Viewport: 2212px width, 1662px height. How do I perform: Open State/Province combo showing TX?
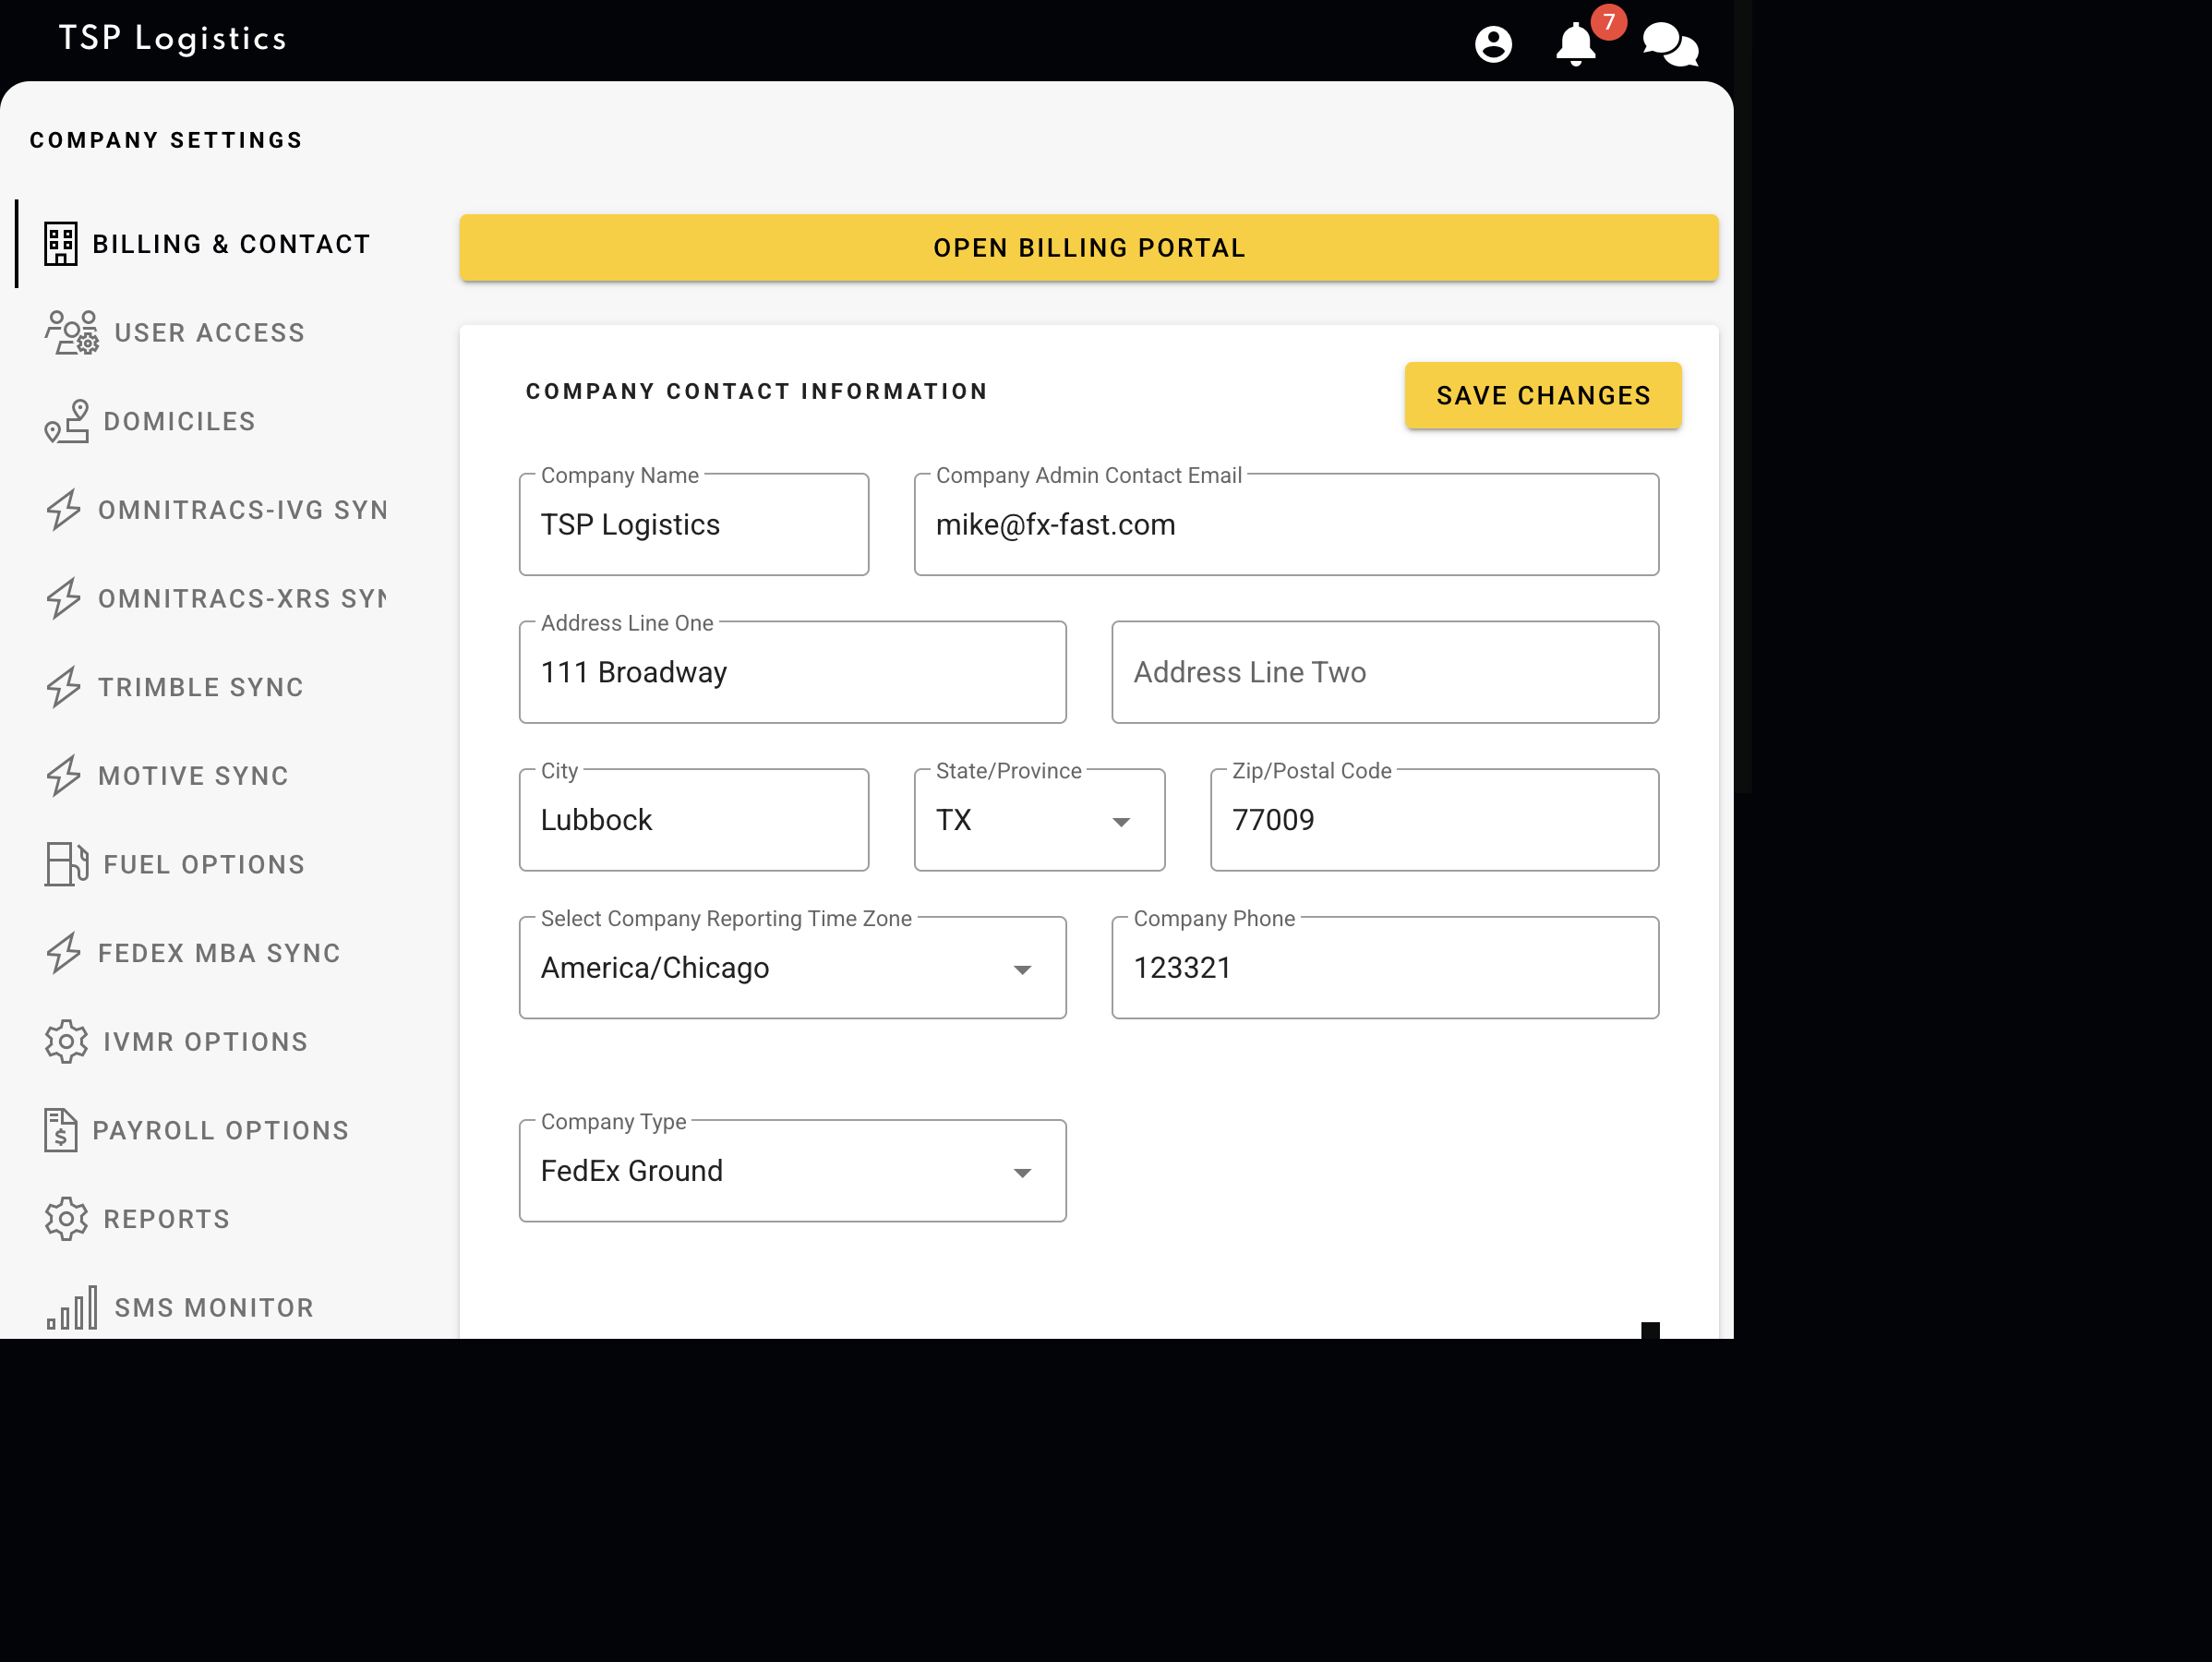point(1040,820)
